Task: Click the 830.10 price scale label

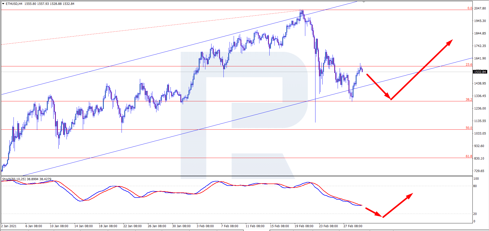Action: point(479,159)
